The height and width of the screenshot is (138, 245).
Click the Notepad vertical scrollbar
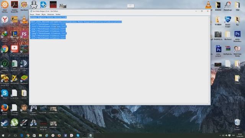[209, 59]
